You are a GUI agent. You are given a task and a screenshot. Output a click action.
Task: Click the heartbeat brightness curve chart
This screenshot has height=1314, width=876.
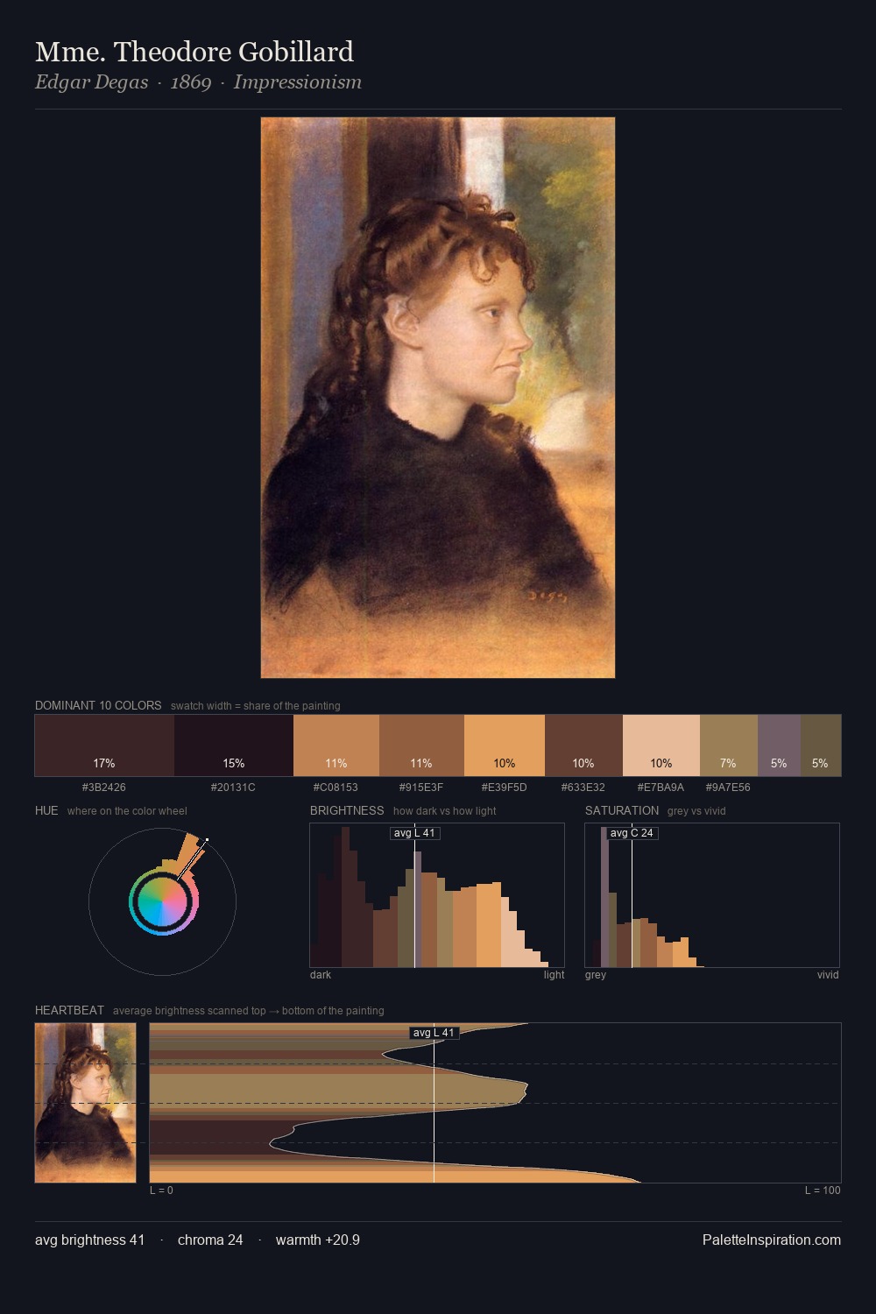(496, 1103)
